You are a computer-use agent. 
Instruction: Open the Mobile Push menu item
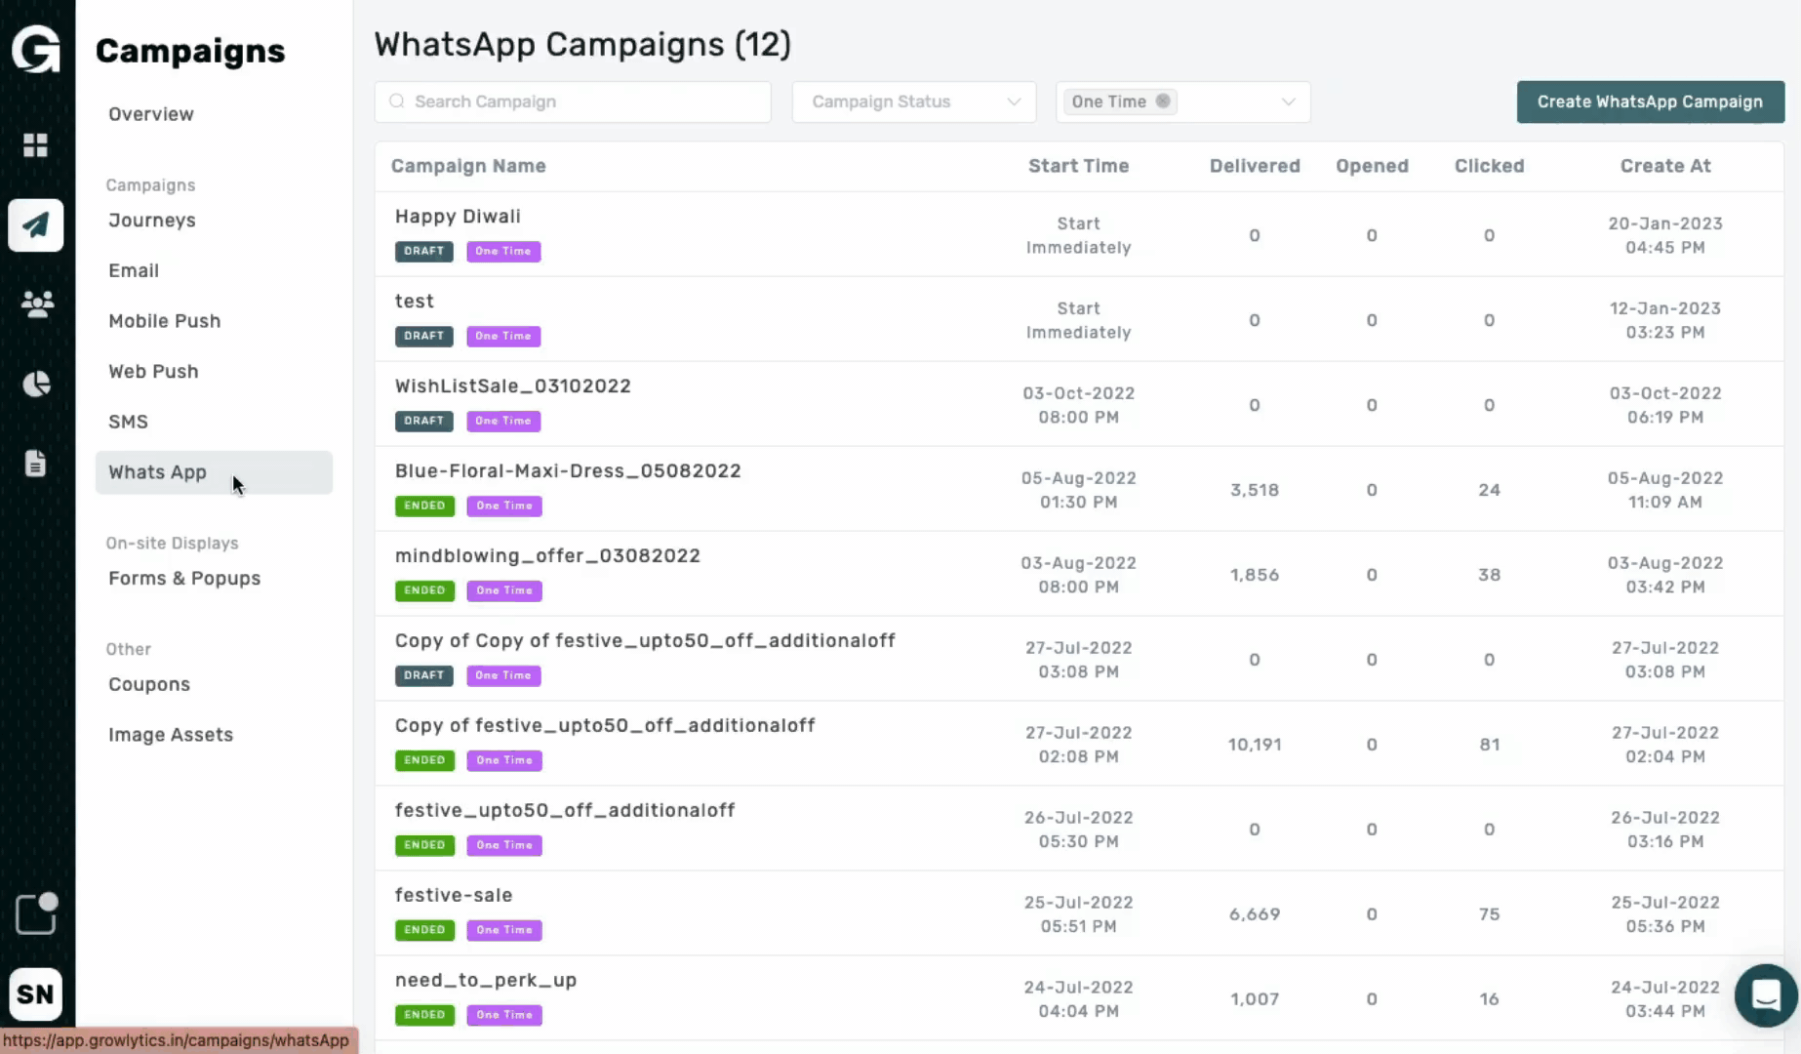click(x=164, y=321)
